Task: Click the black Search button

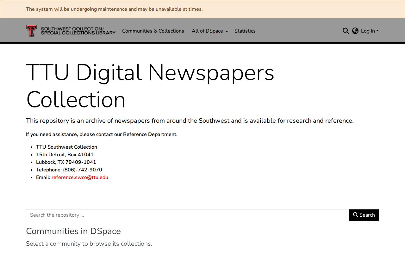Action: (x=364, y=215)
